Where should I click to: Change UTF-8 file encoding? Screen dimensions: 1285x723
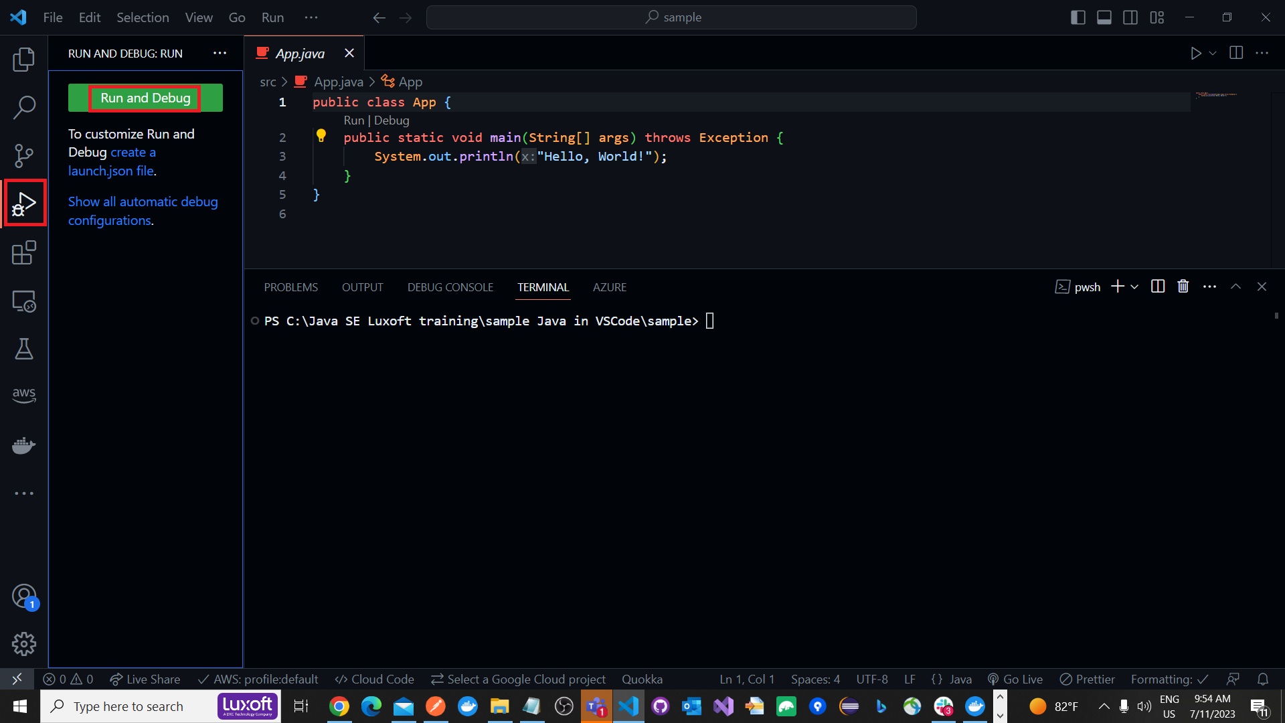tap(872, 679)
